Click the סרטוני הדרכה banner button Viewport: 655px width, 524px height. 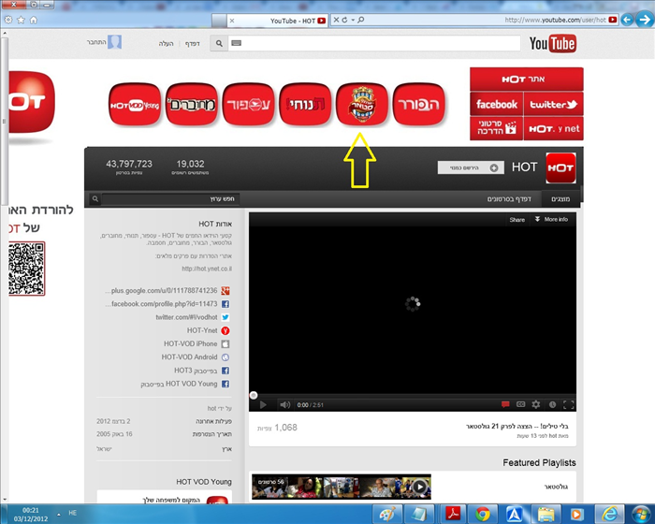(497, 129)
